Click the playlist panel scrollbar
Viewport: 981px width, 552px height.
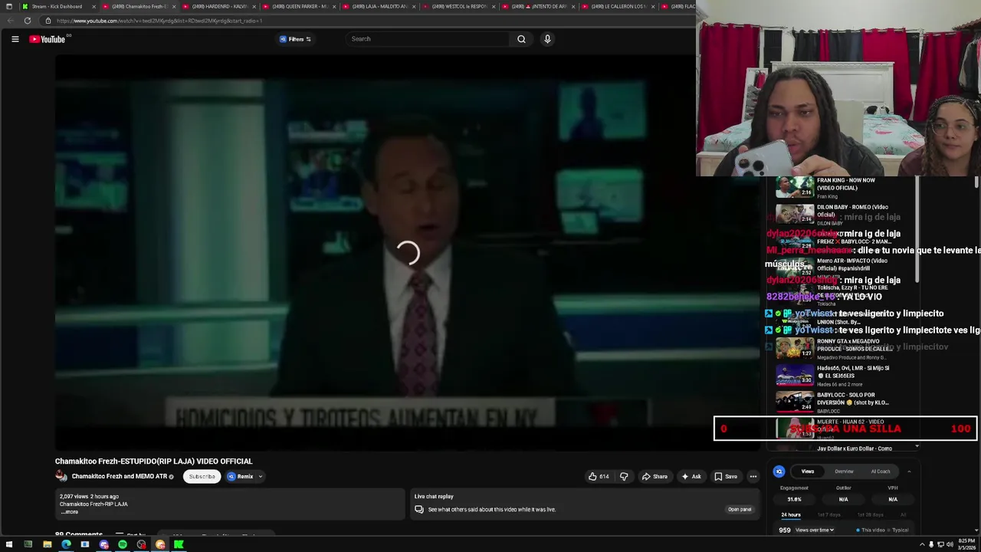[917, 230]
